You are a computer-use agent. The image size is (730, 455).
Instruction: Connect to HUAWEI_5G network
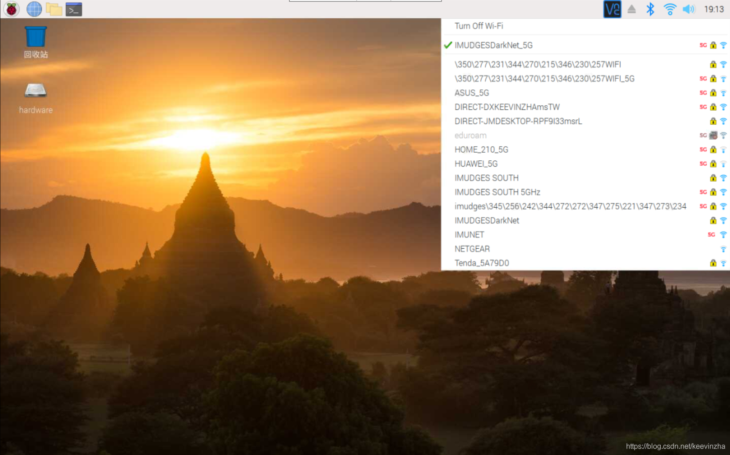(476, 164)
